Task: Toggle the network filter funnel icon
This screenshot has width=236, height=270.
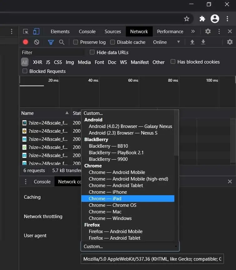Action: coord(51,42)
